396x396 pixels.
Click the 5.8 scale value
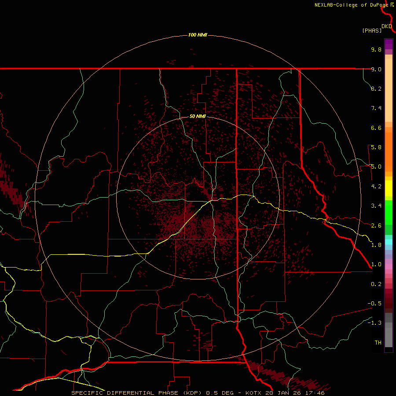click(x=376, y=147)
